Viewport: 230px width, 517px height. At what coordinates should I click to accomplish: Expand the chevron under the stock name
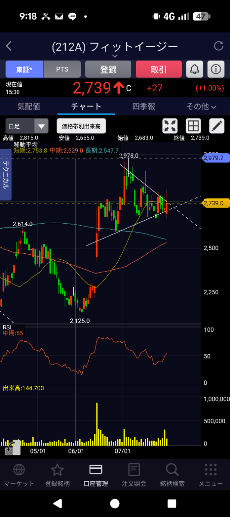pyautogui.click(x=115, y=56)
